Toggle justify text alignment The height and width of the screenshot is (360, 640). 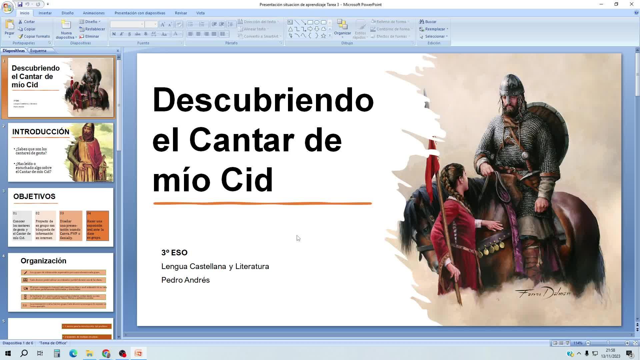tap(214, 34)
